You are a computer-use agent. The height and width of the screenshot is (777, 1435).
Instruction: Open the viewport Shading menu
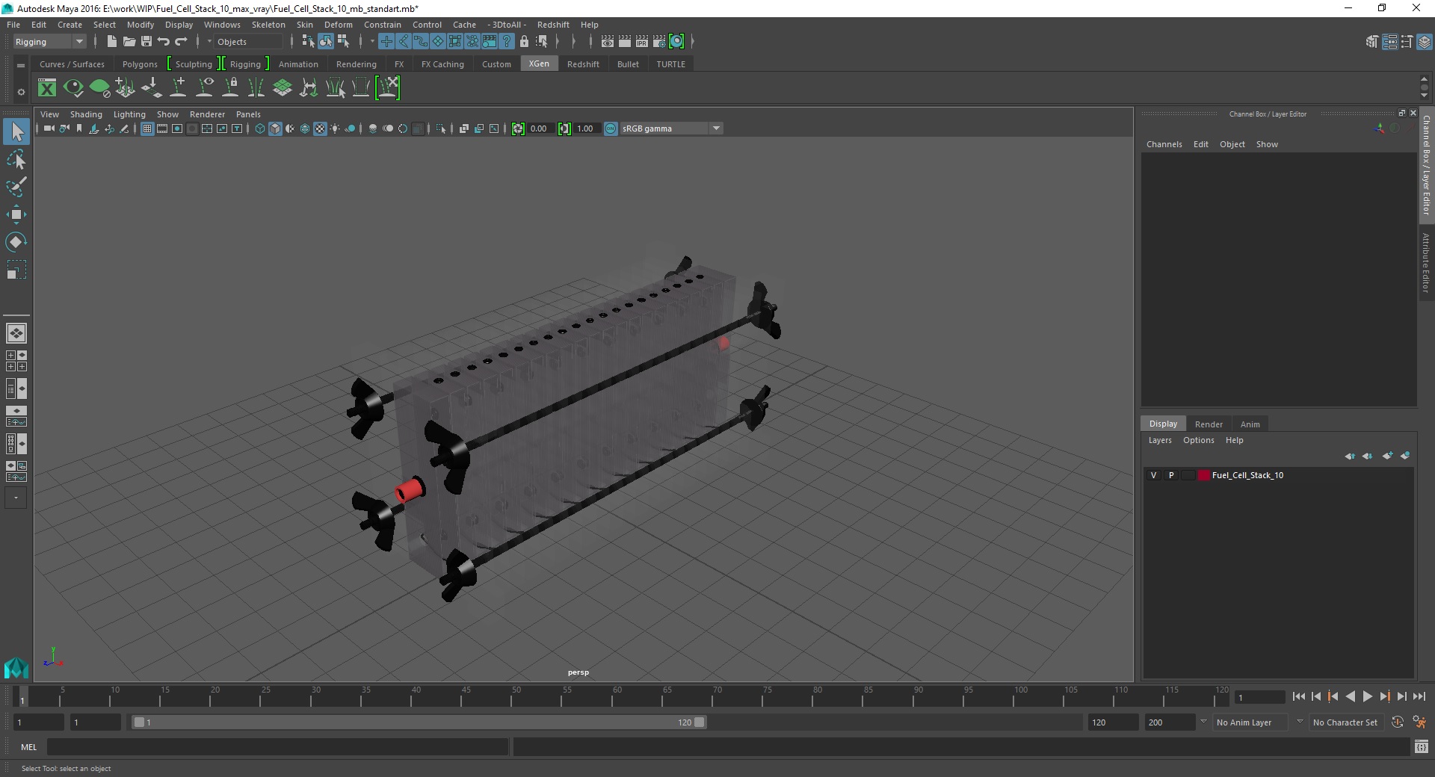(x=86, y=114)
